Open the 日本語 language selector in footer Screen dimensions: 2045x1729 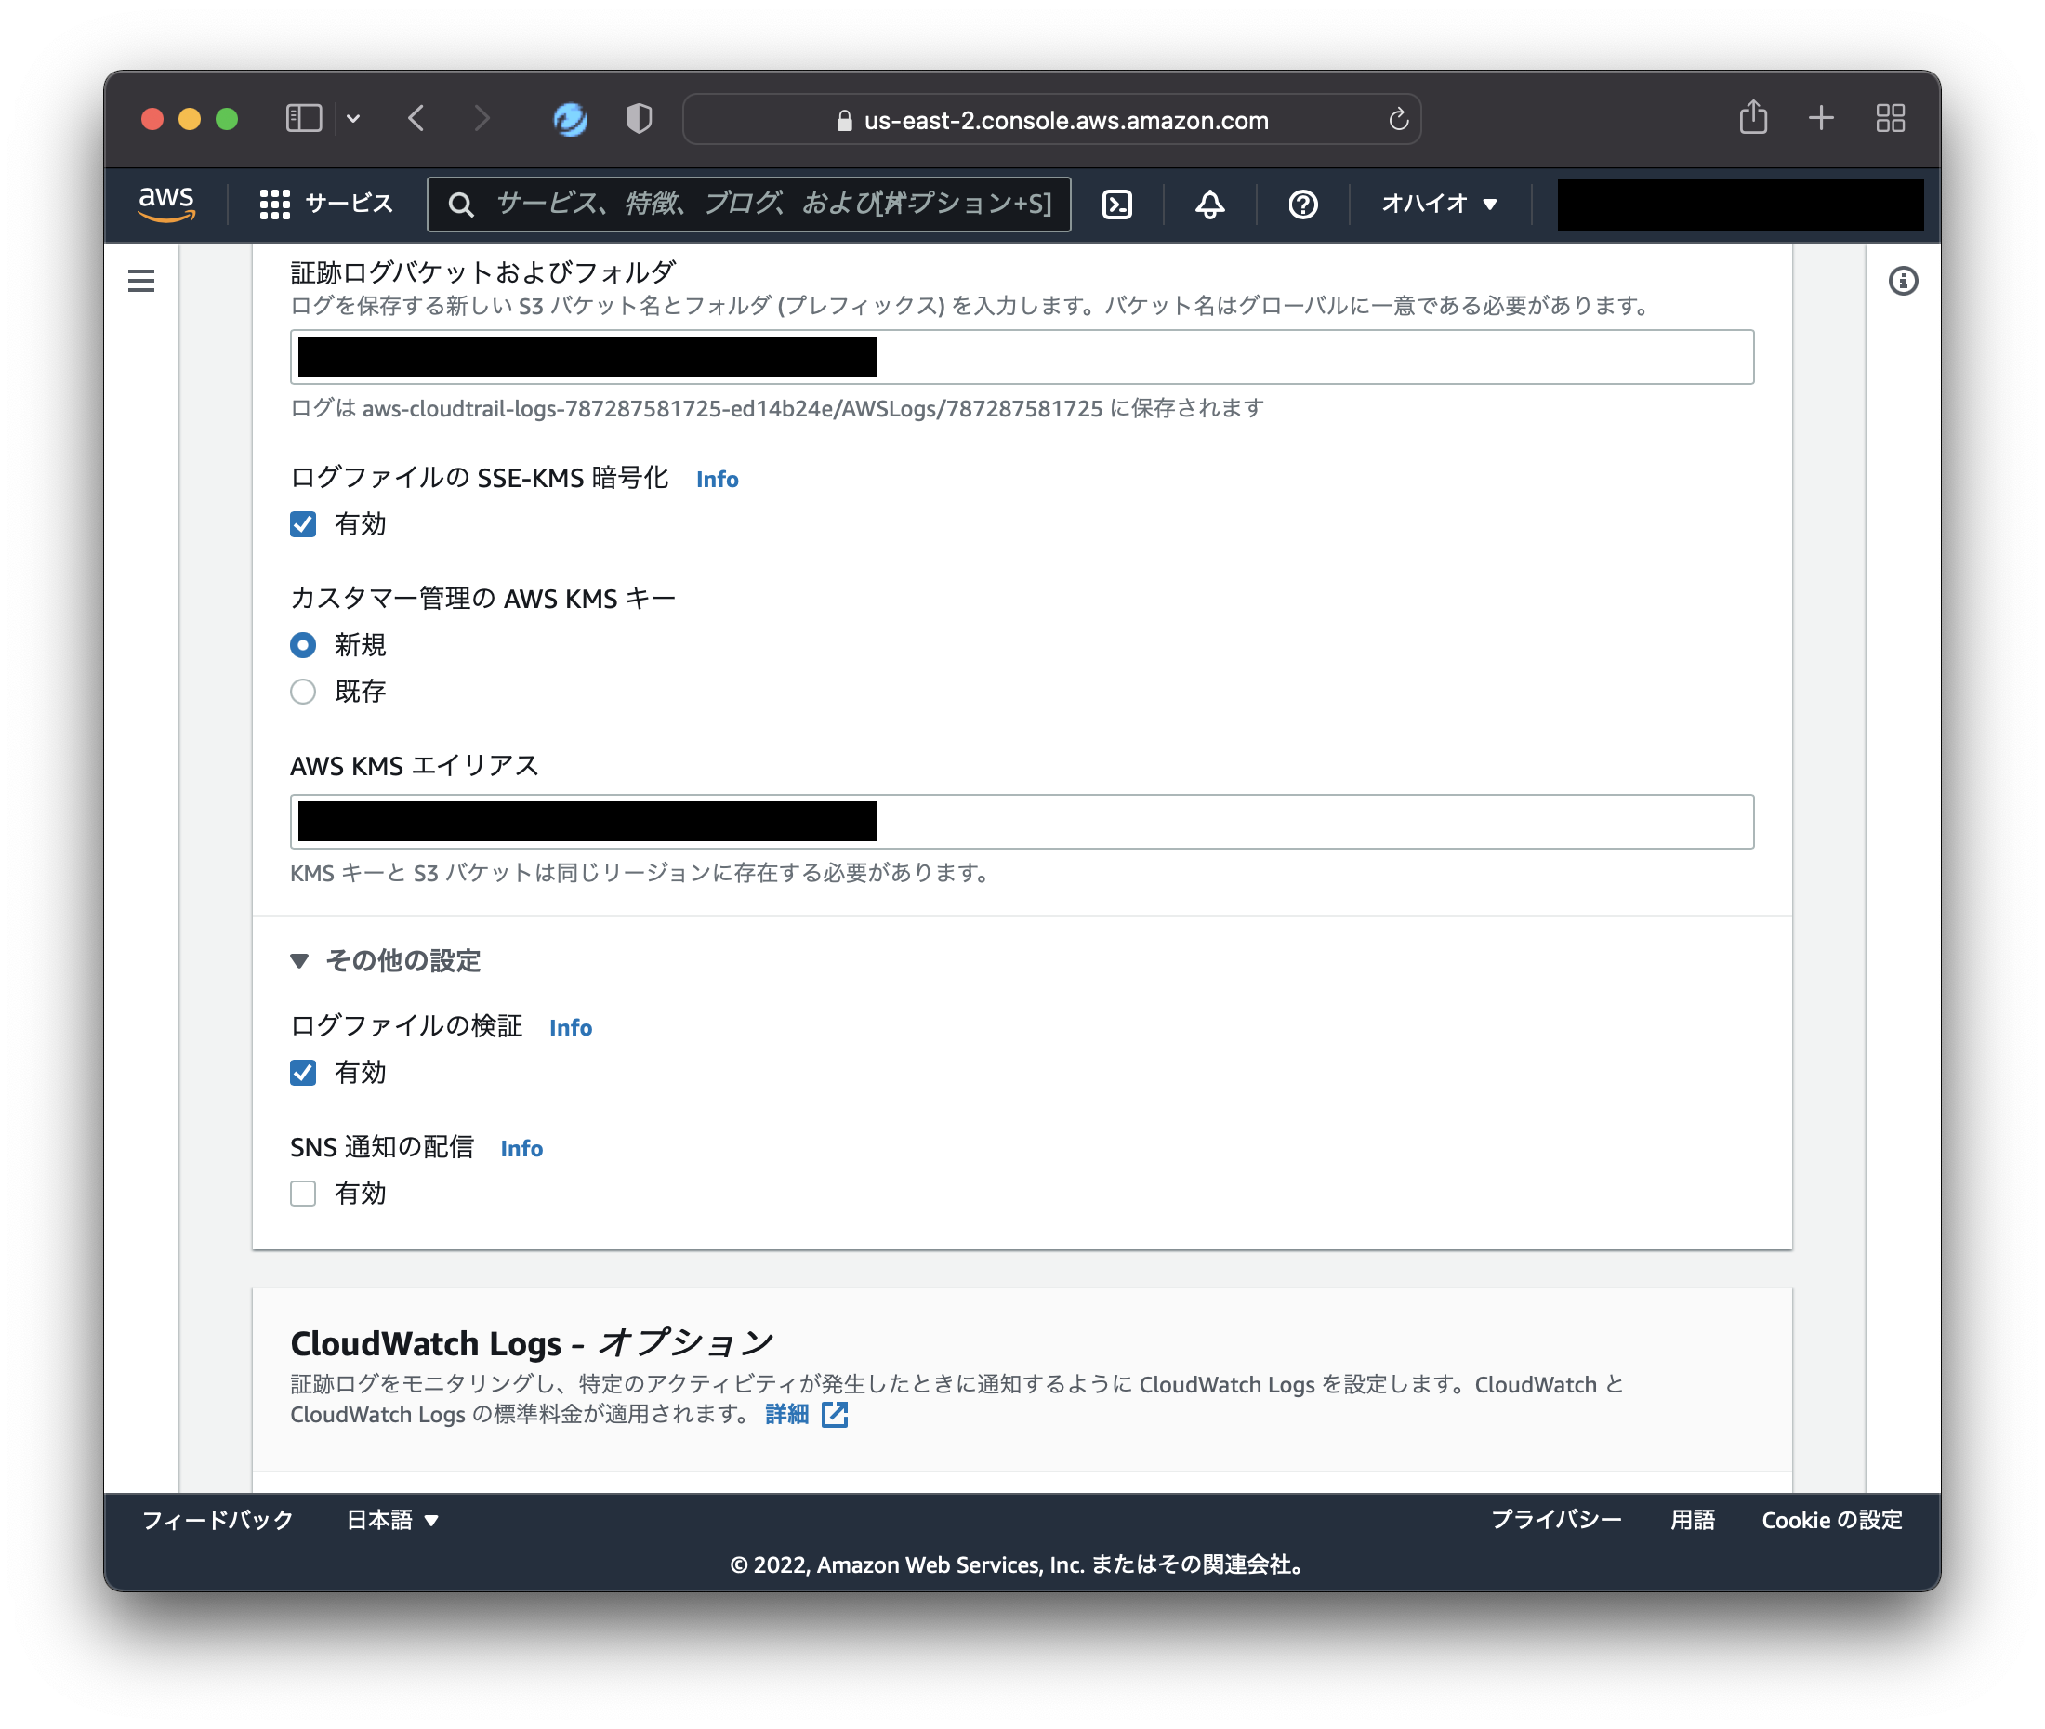coord(390,1520)
